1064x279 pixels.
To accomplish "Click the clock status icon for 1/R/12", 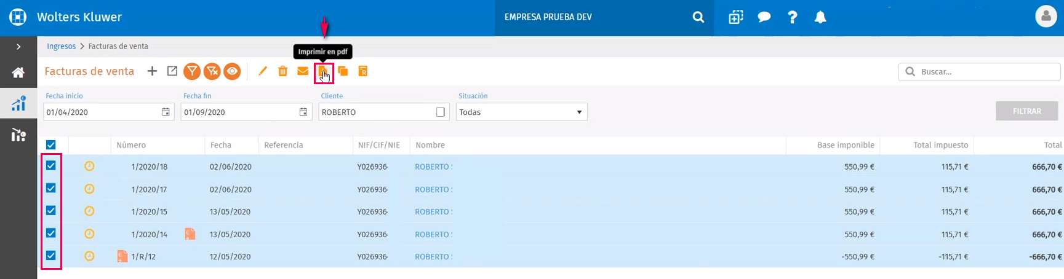I will click(x=89, y=256).
